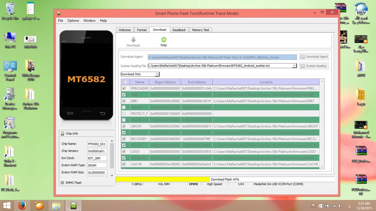This screenshot has height=211, width=376.
Task: Click the Download-Agent path field
Action: click(222, 57)
